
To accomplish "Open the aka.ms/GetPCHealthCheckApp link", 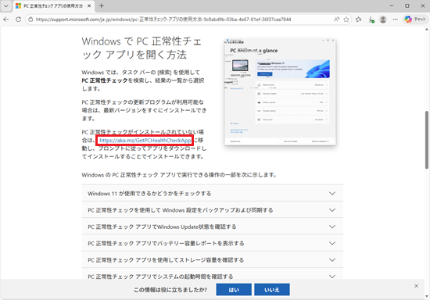I will point(145,141).
